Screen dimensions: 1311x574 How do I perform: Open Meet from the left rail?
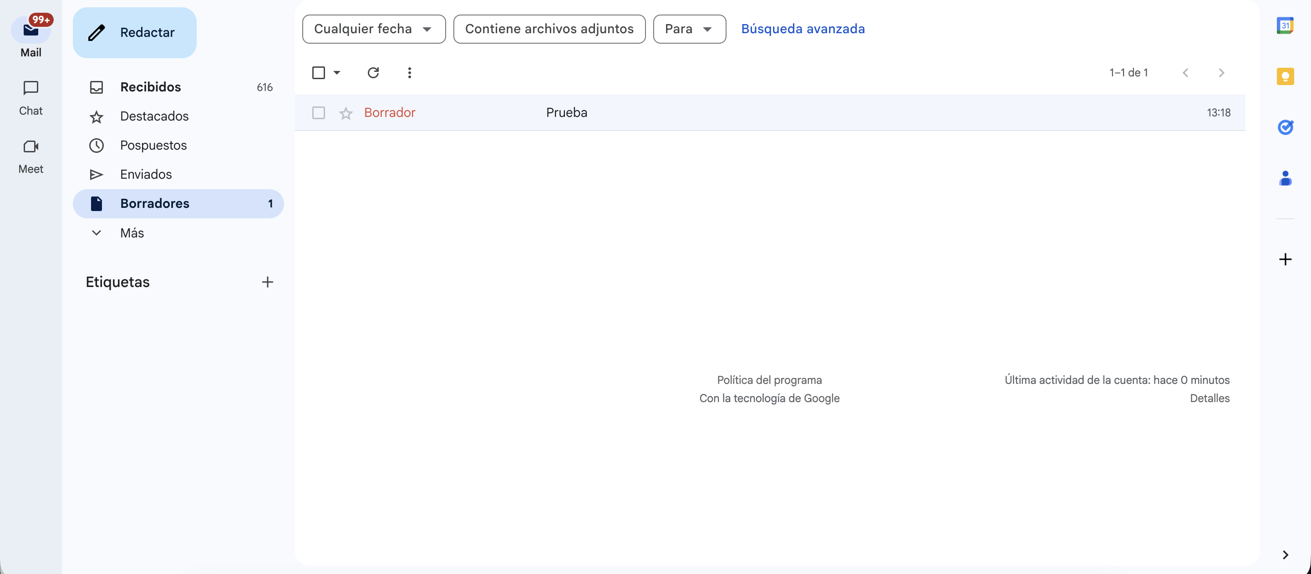(x=30, y=156)
